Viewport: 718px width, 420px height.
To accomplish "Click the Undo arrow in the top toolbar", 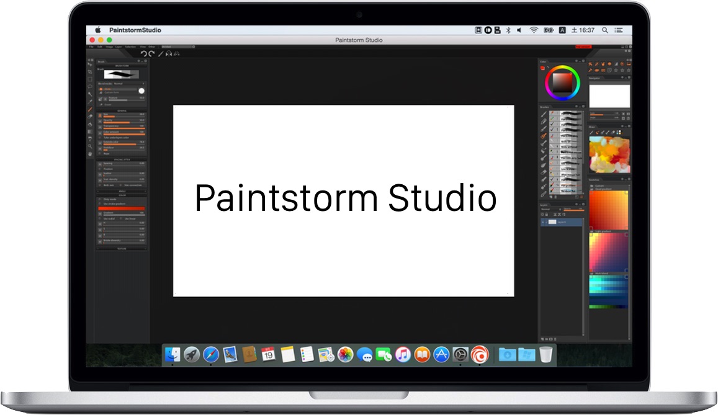I will [143, 53].
